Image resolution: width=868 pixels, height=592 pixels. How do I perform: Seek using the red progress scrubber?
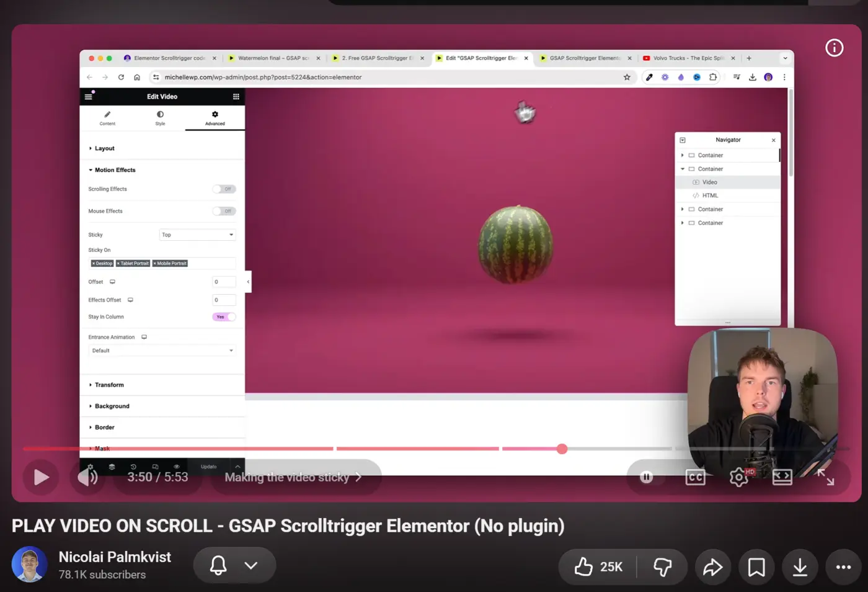562,449
